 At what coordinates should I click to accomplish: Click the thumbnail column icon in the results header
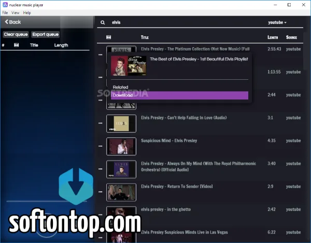[108, 37]
